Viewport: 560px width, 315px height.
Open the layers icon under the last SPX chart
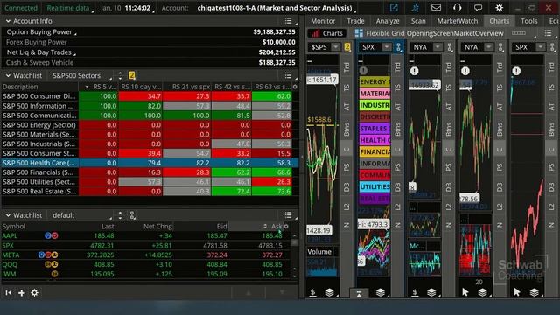(x=535, y=292)
